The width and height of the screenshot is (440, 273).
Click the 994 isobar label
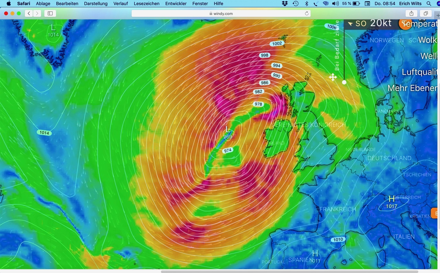(x=276, y=66)
